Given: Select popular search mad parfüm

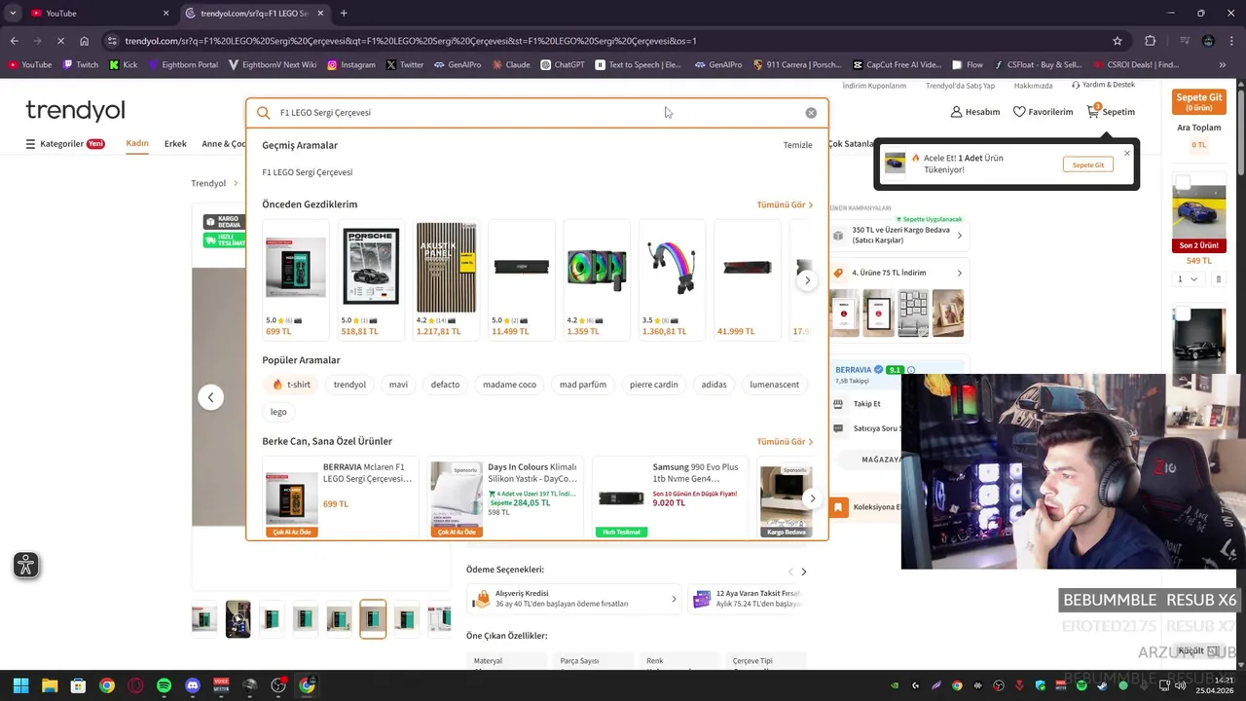Looking at the screenshot, I should coord(583,385).
